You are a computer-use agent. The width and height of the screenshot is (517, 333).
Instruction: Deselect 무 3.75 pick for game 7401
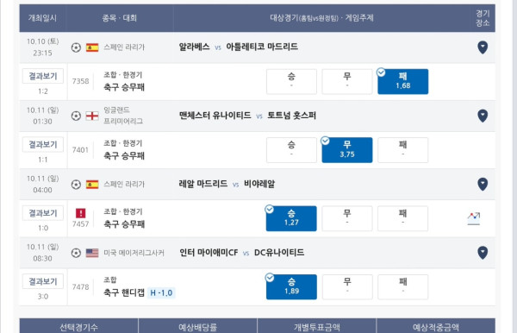[x=347, y=150]
